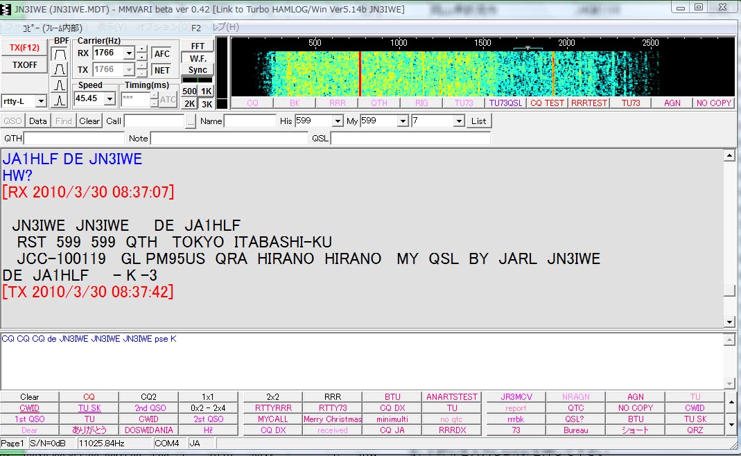Click the QRZ macro button
Screen dimensions: 741x456
pos(695,430)
